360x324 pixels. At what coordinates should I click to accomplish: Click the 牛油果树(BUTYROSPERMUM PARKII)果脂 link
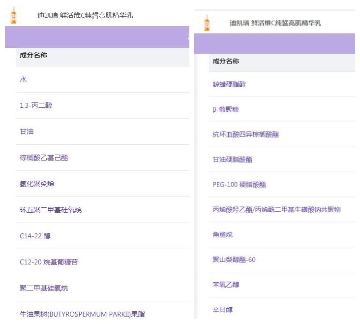click(x=82, y=314)
